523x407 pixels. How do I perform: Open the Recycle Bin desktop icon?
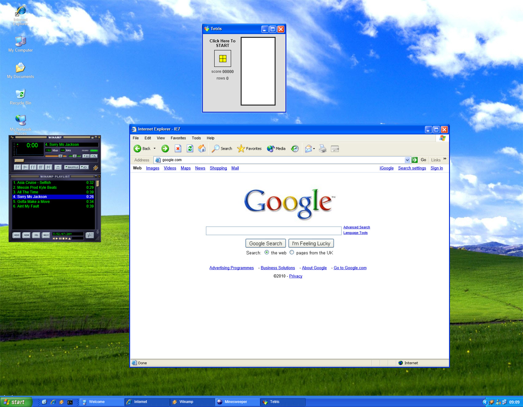(x=21, y=96)
